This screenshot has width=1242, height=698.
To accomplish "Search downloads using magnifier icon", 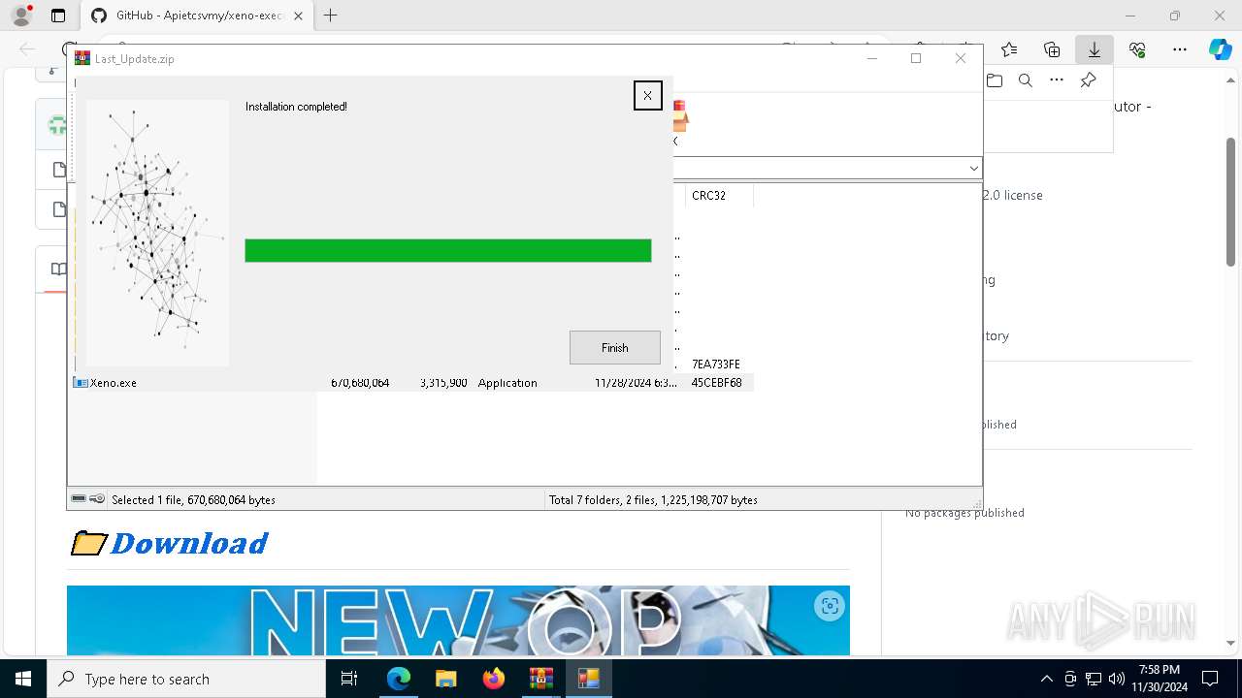I will point(1026,80).
